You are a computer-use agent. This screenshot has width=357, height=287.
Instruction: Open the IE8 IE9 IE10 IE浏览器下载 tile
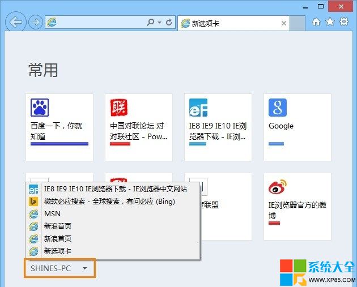tap(218, 127)
